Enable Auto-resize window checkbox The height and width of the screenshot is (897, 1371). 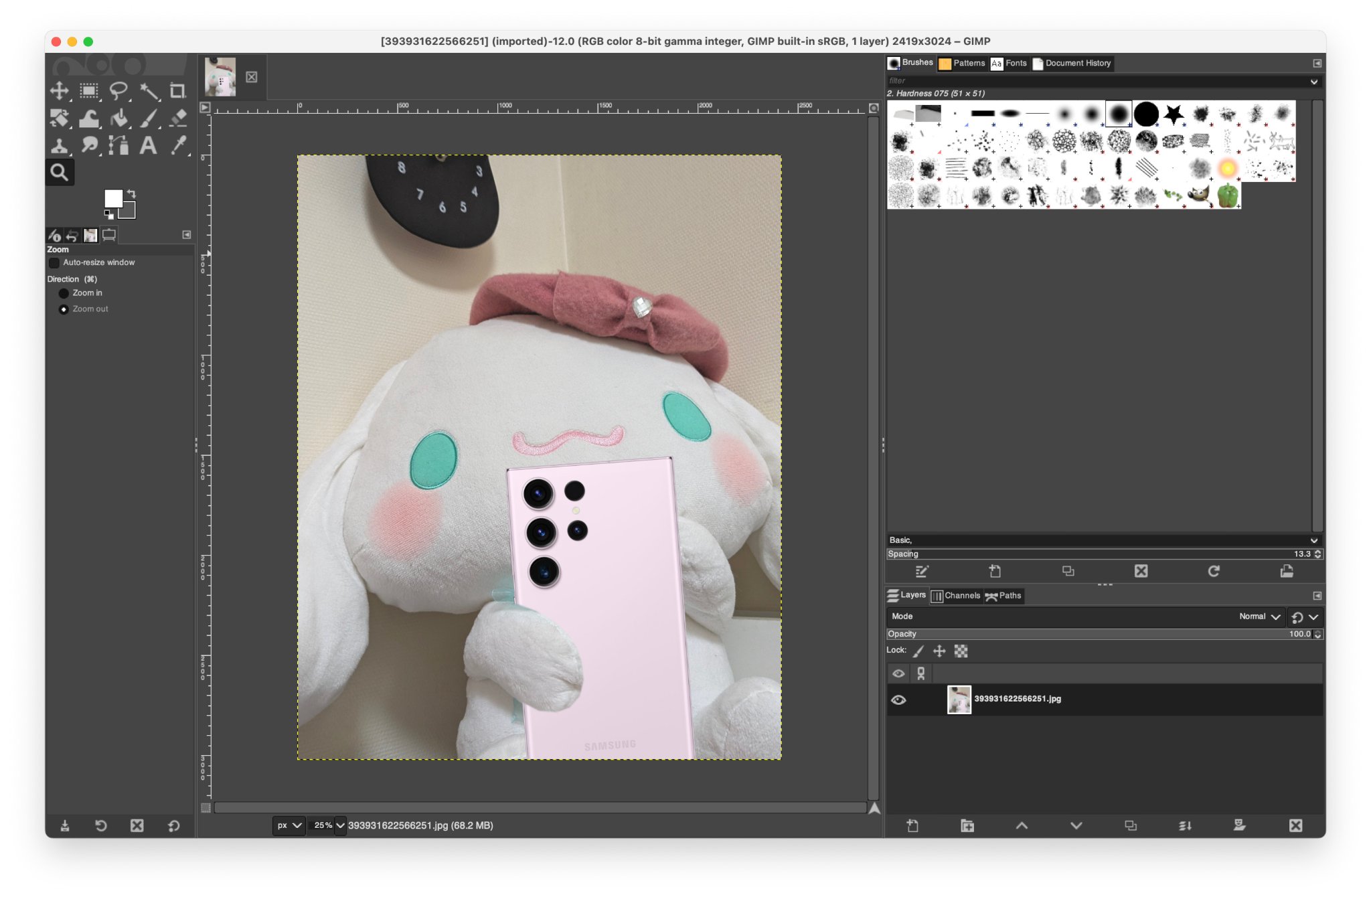coord(55,262)
